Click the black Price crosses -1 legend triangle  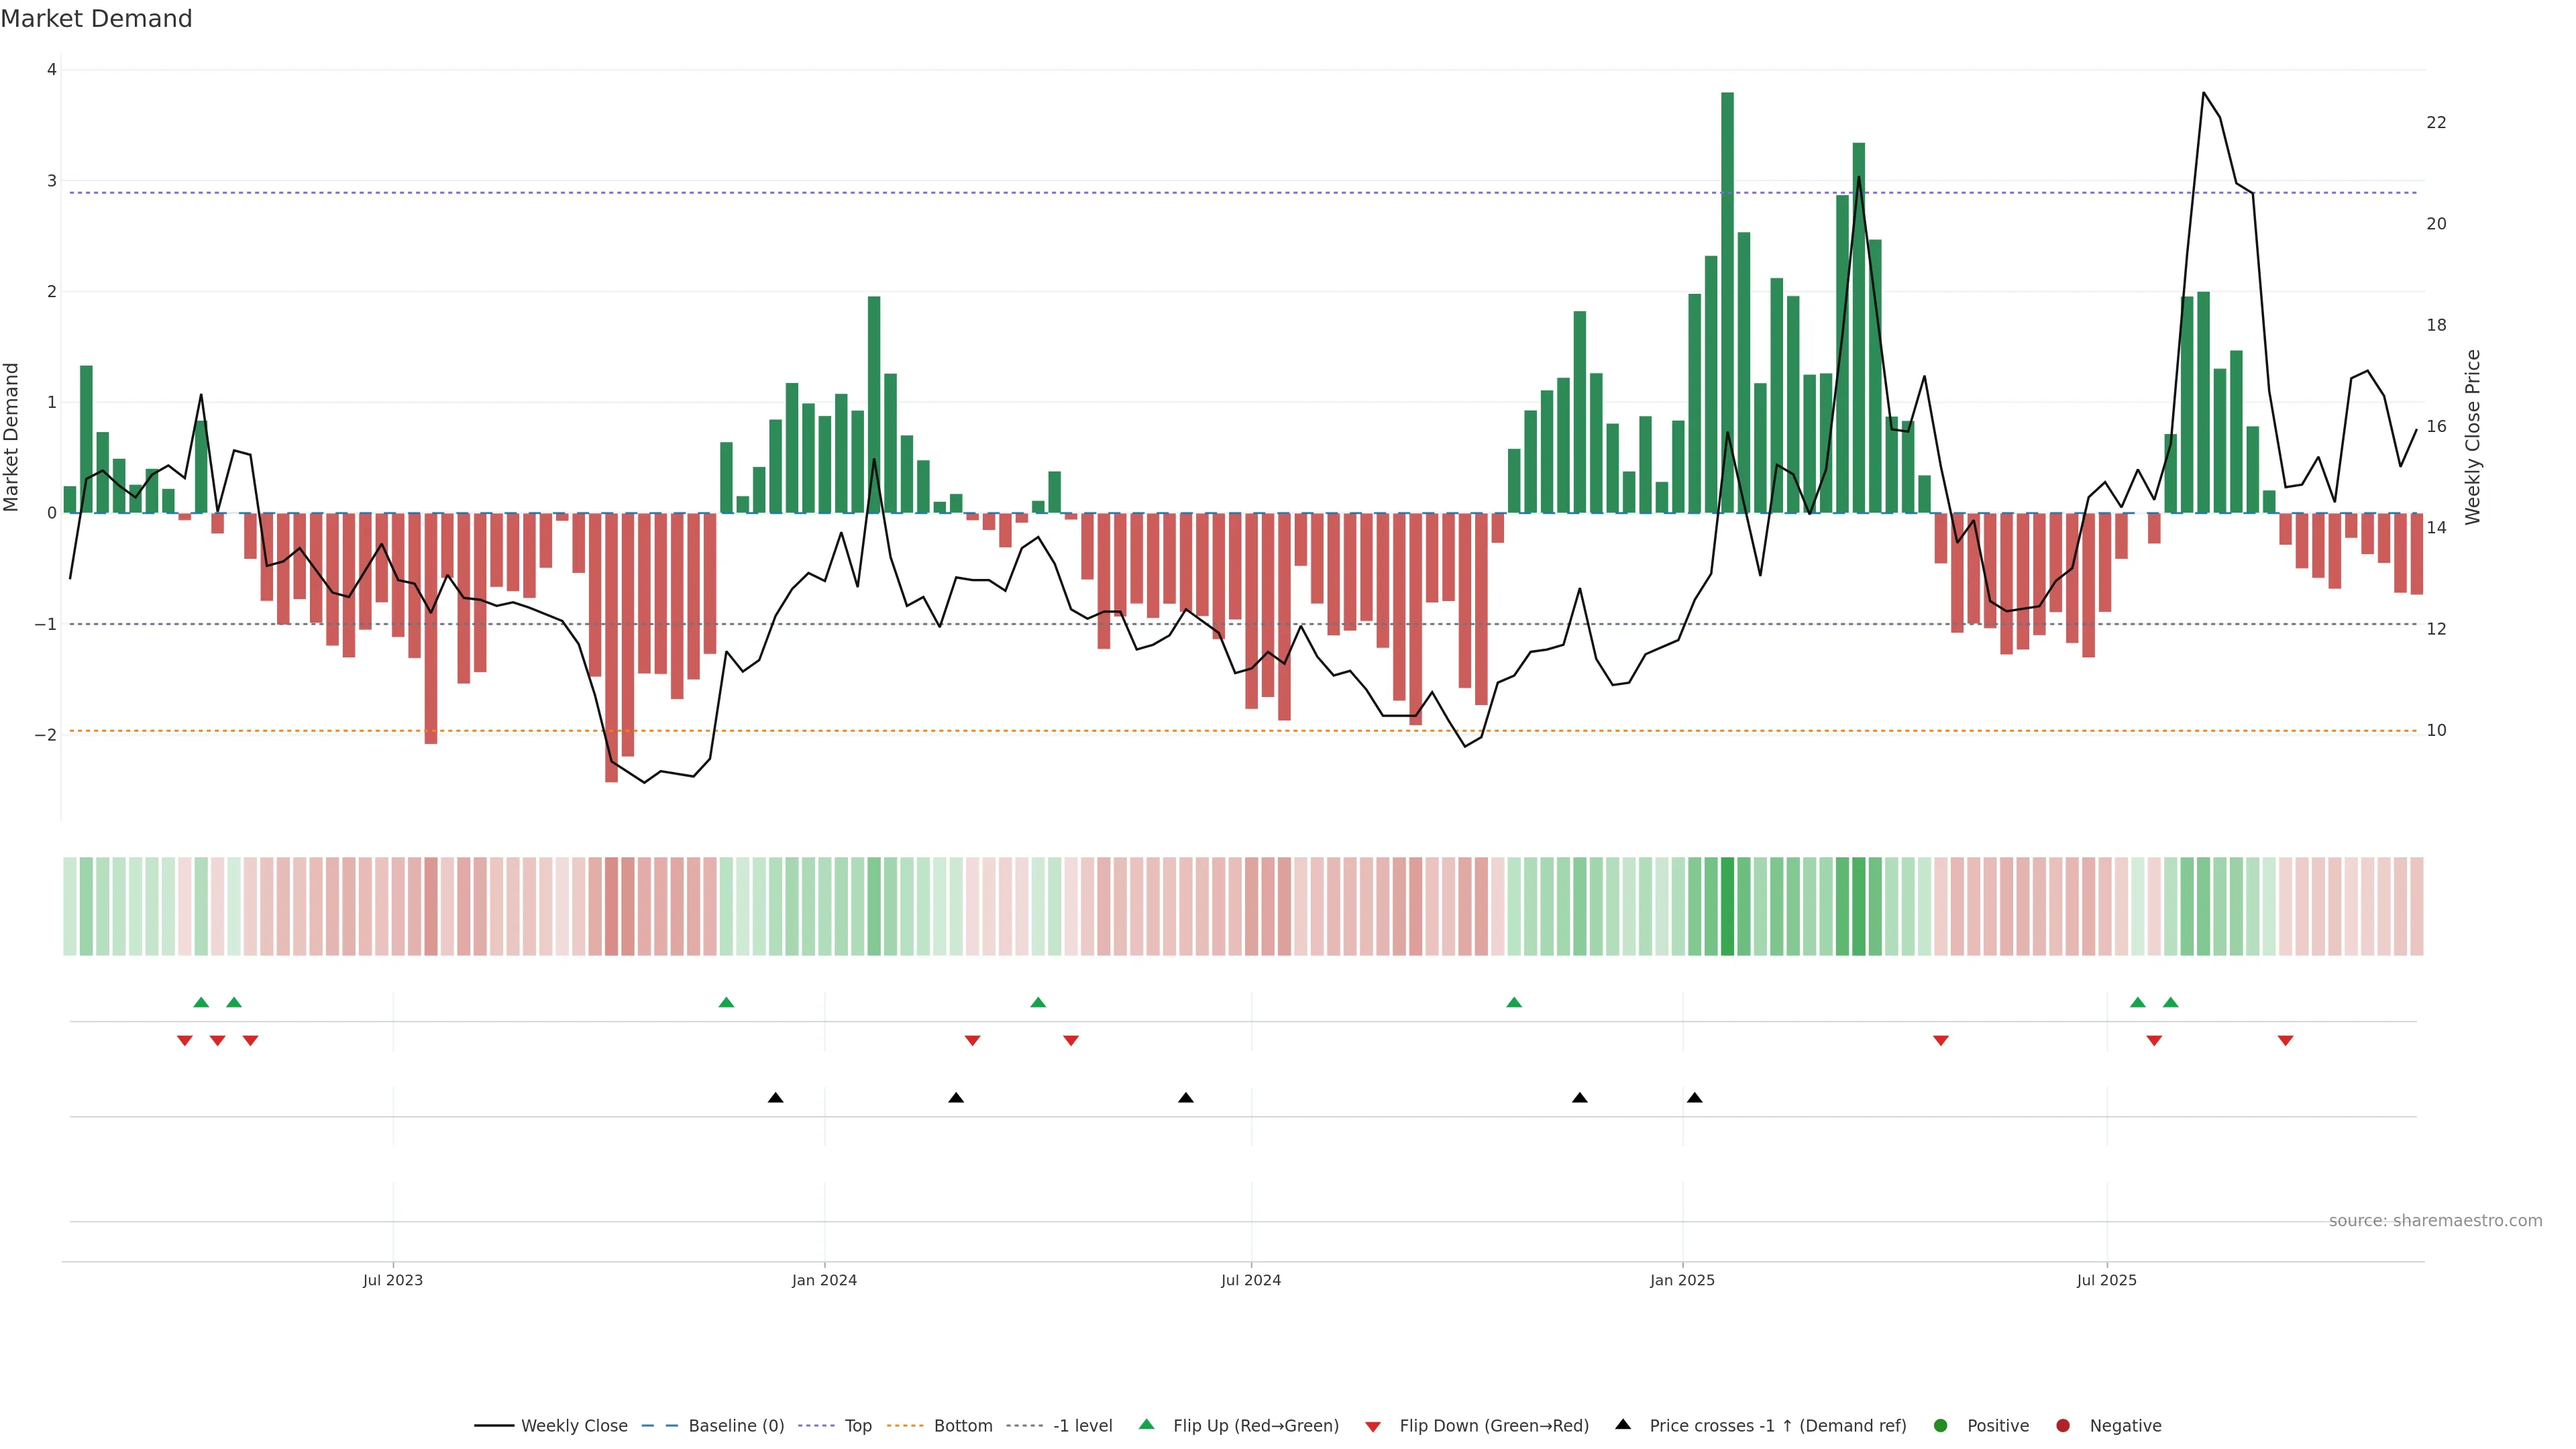pyautogui.click(x=1623, y=1424)
